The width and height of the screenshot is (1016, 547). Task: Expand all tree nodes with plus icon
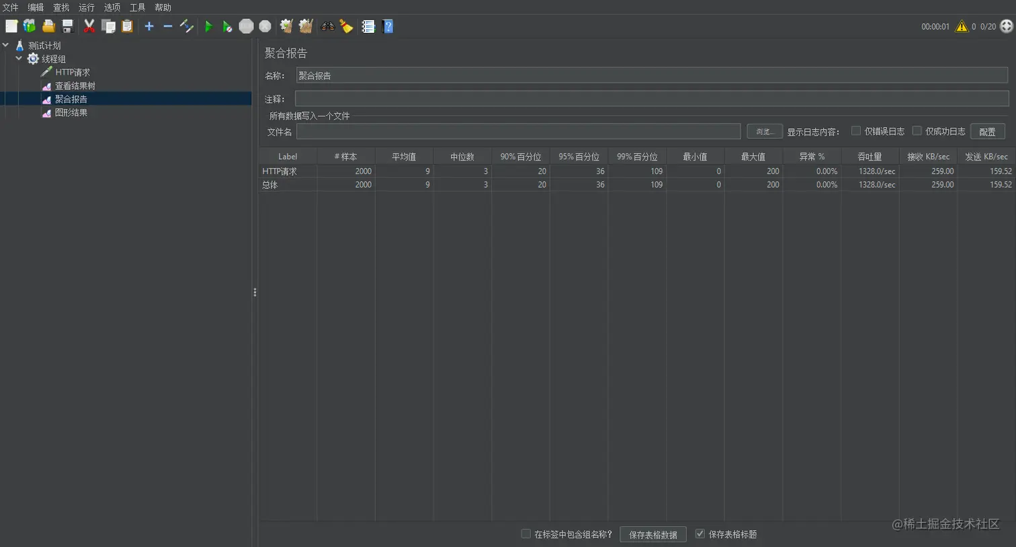pos(149,26)
